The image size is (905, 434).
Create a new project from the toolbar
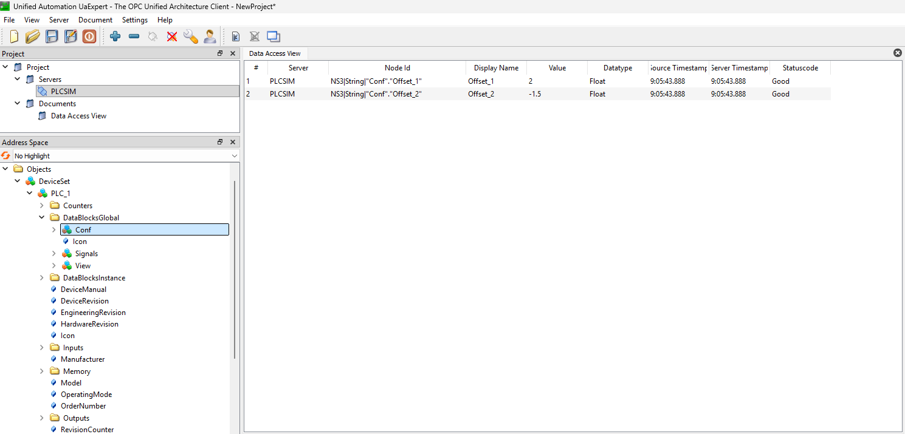pyautogui.click(x=14, y=36)
